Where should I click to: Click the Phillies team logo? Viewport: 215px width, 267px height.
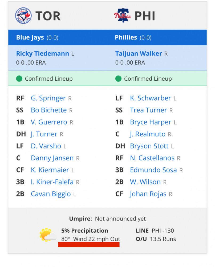point(122,15)
